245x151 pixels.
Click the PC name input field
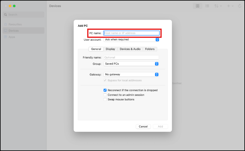132,33
